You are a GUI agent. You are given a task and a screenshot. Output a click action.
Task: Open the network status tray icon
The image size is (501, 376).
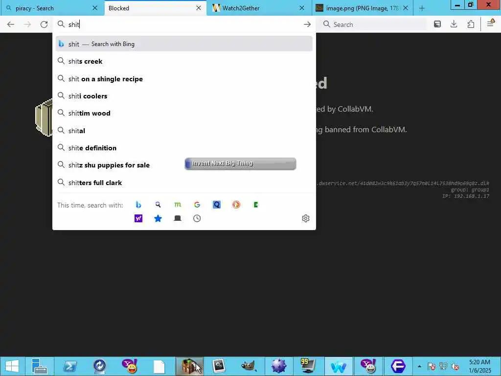(443, 366)
